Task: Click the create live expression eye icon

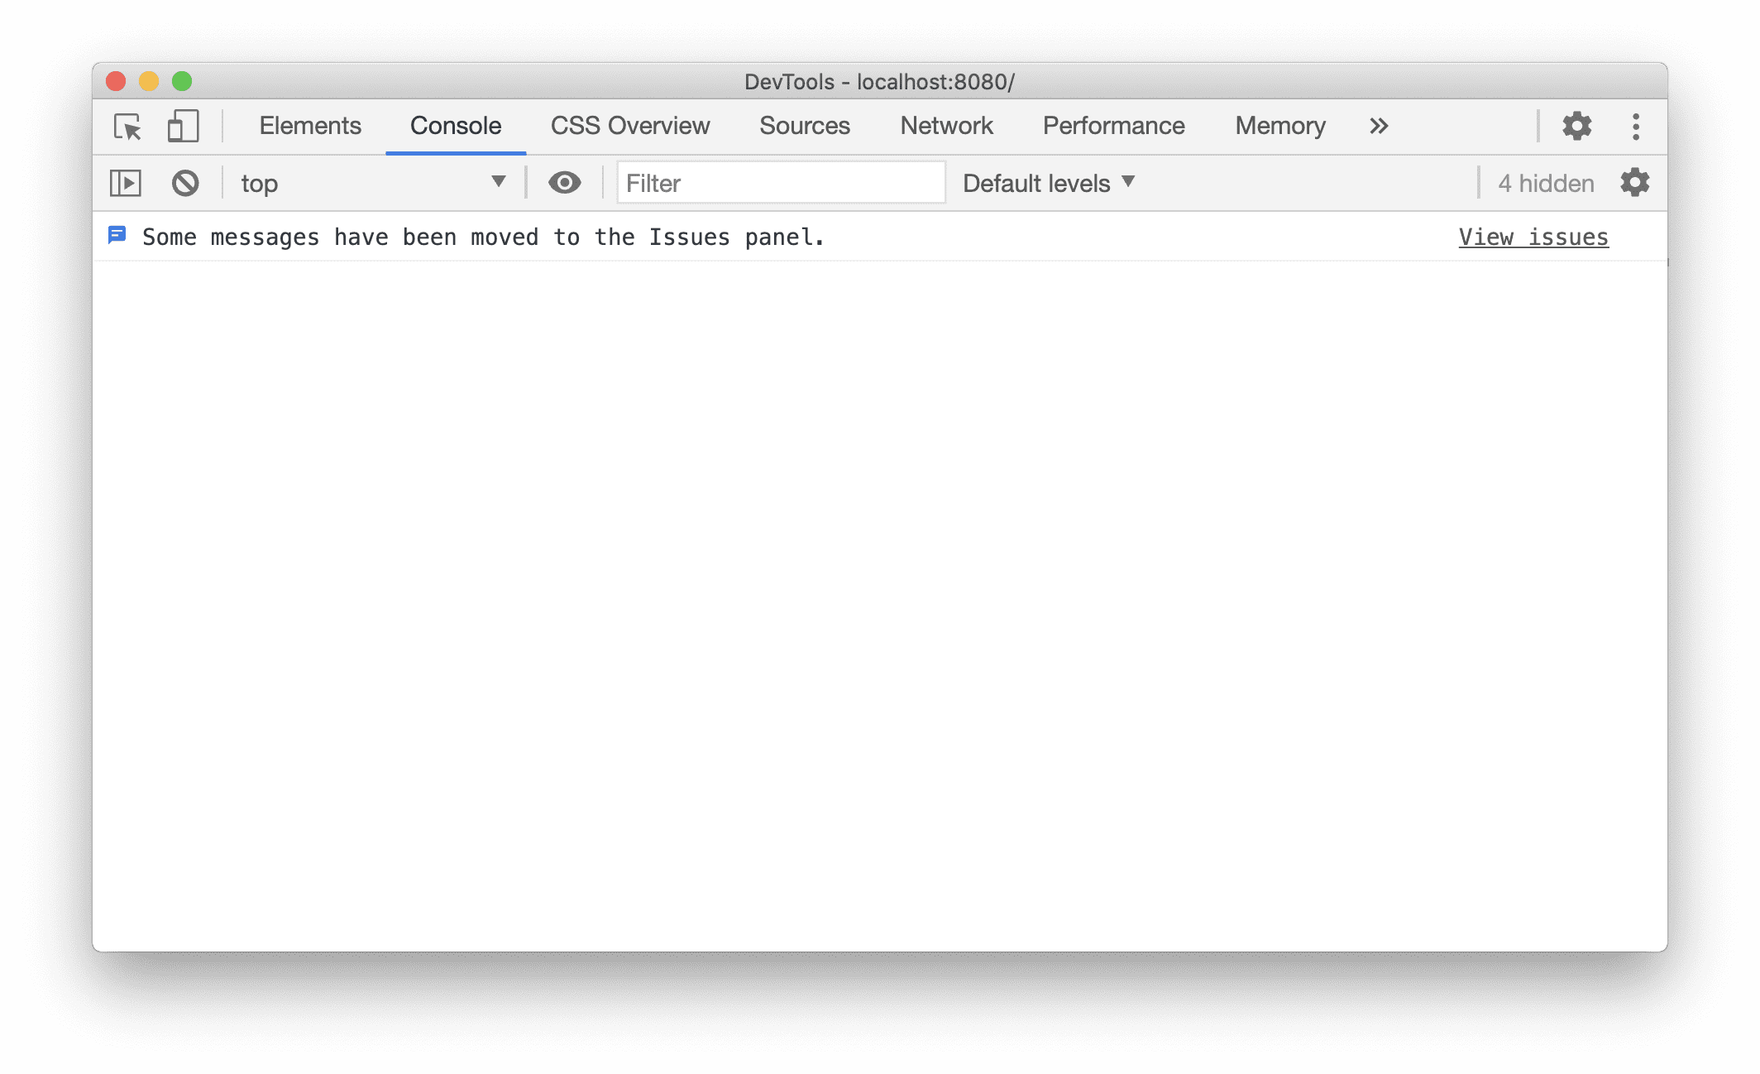Action: coord(563,182)
